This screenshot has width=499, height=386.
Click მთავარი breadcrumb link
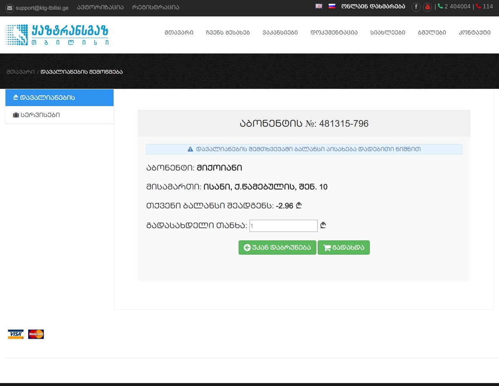click(x=21, y=72)
